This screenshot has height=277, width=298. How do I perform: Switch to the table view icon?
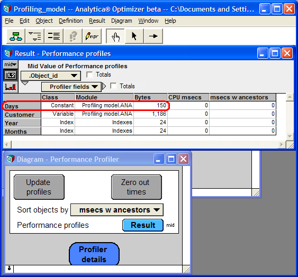[11, 76]
